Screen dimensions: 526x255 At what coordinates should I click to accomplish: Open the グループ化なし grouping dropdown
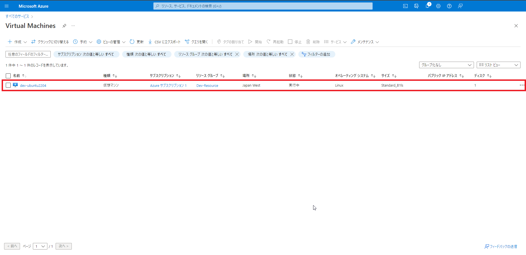(446, 65)
